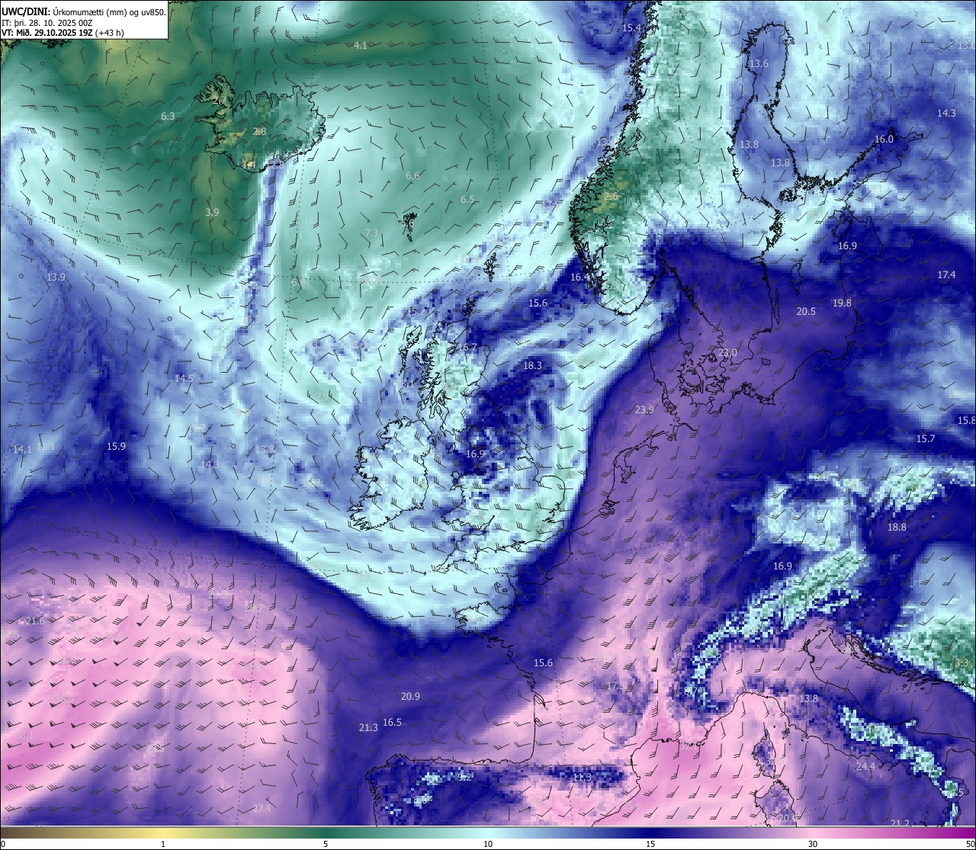Click the 15.8 value label
Image resolution: width=976 pixels, height=850 pixels.
[x=966, y=421]
